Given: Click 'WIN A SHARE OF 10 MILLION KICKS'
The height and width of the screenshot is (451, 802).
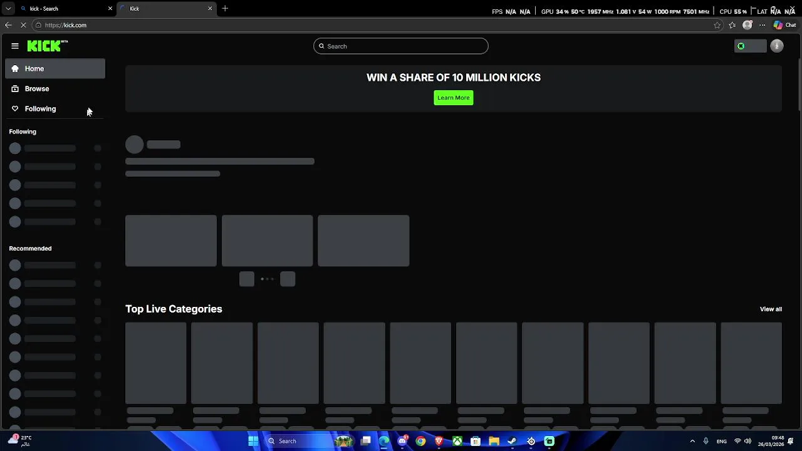Looking at the screenshot, I should [x=454, y=78].
